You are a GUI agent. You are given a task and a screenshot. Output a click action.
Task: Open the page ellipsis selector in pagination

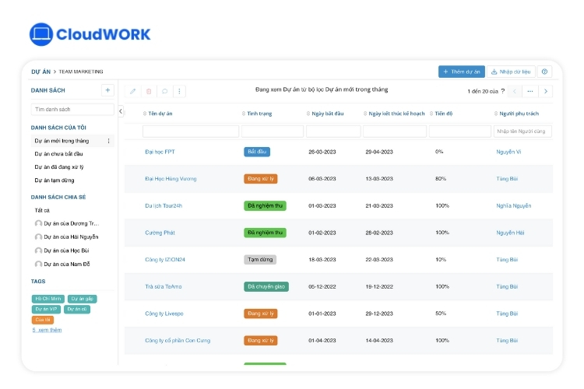tap(529, 91)
